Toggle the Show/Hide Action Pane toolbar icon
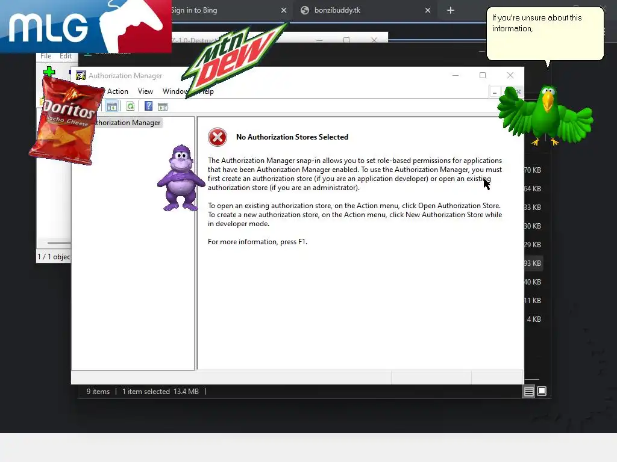Screen dimensions: 617x462 pos(163,106)
